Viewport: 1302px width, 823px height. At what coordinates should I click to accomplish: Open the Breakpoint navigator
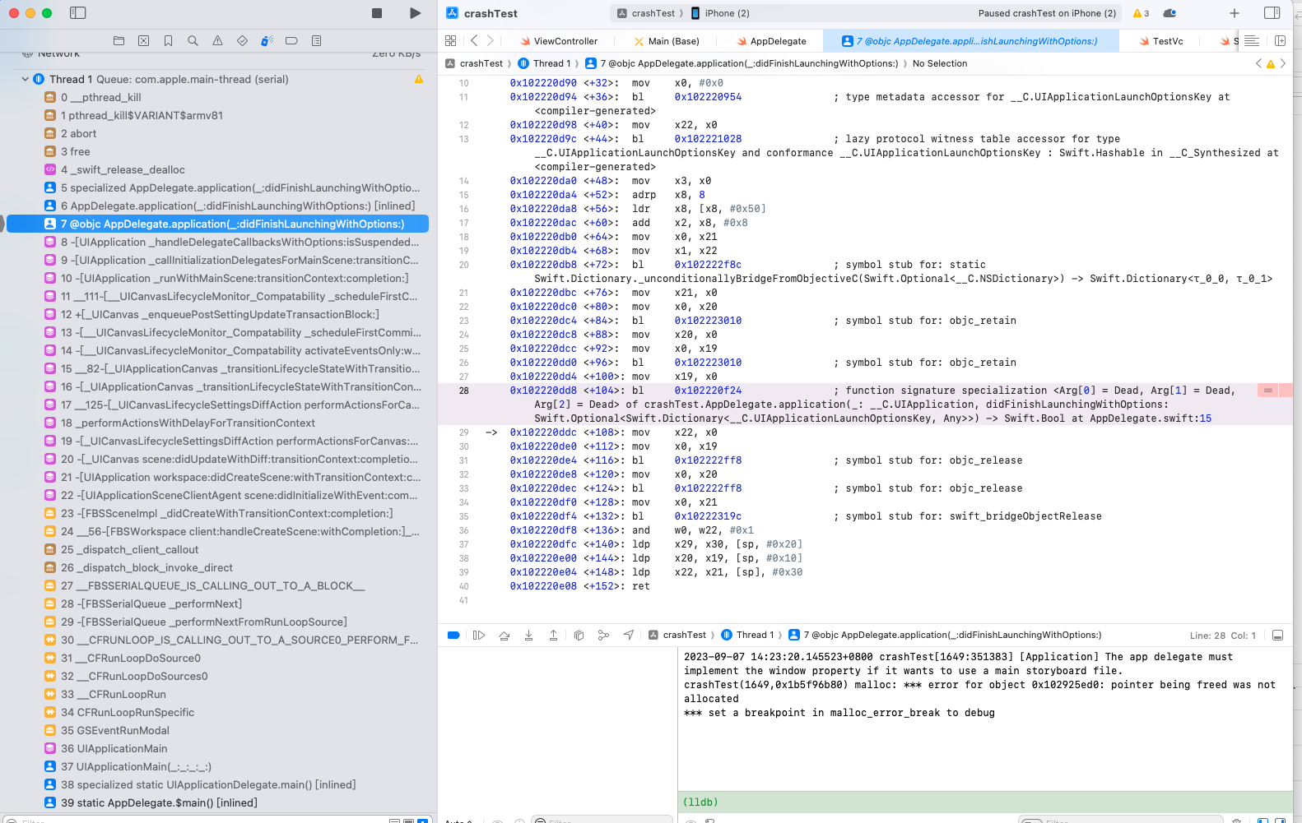click(291, 40)
